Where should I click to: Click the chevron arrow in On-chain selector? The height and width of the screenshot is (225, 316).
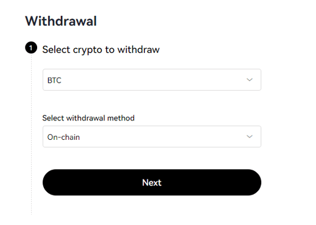[250, 136]
